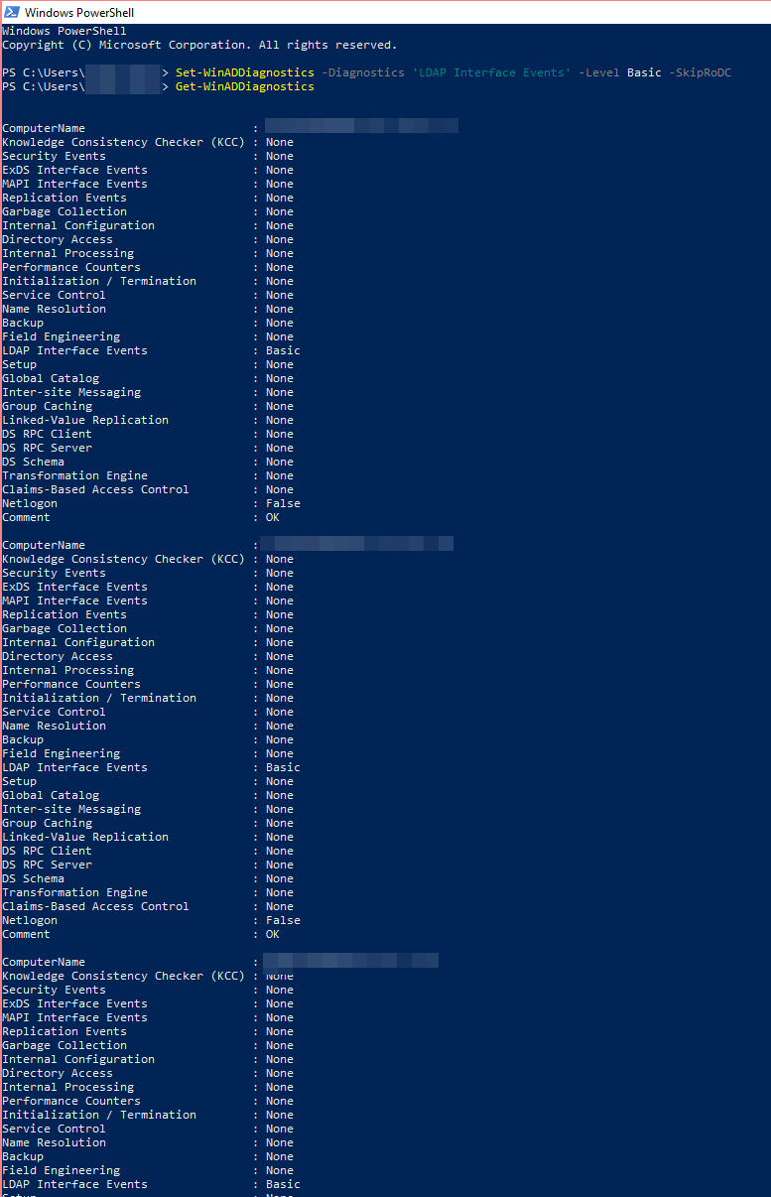Click the Field Engineering row in third block
The width and height of the screenshot is (771, 1197).
(x=61, y=1170)
